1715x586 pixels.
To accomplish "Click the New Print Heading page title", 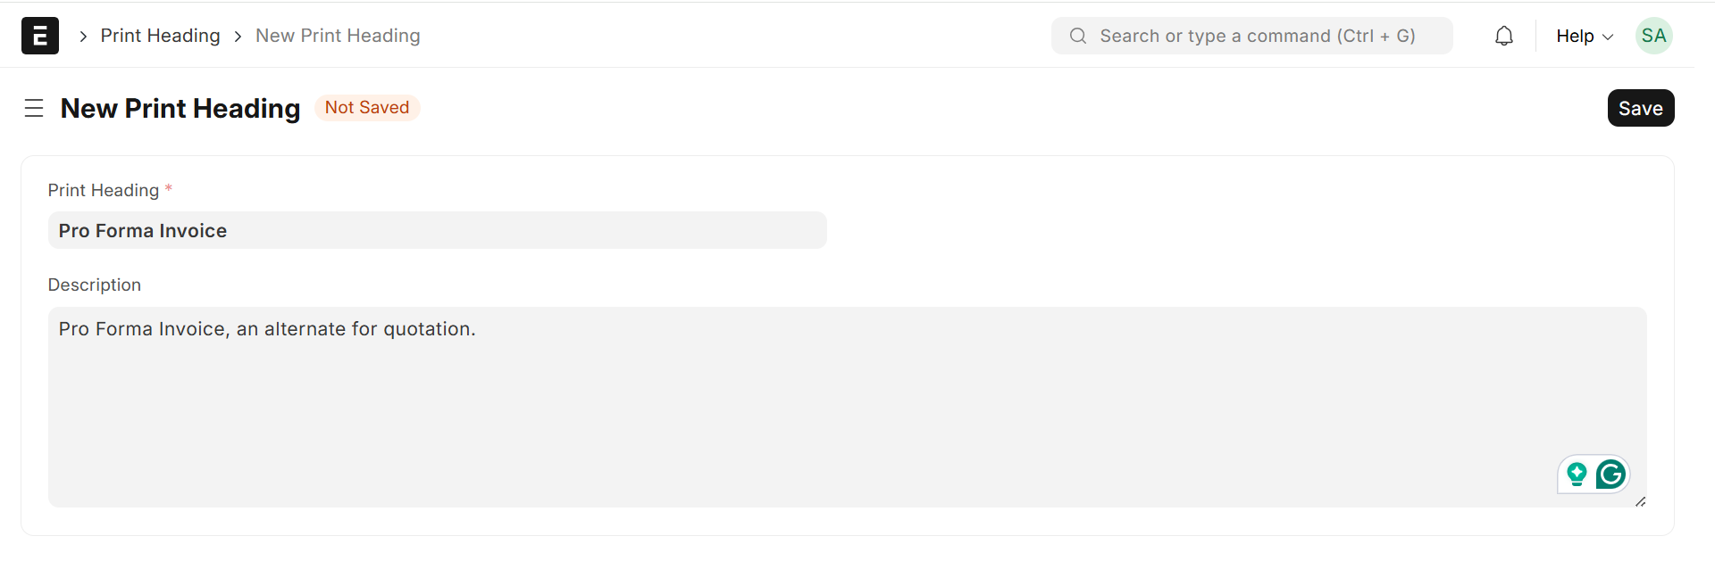I will point(180,108).
